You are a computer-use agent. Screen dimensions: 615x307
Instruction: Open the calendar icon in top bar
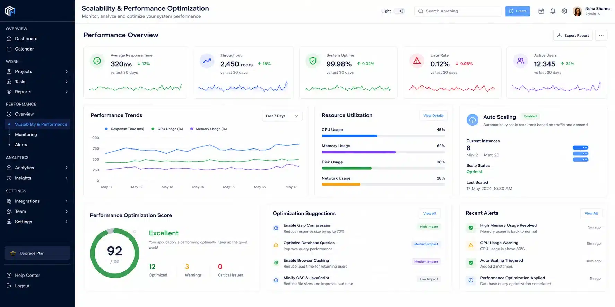coord(541,11)
